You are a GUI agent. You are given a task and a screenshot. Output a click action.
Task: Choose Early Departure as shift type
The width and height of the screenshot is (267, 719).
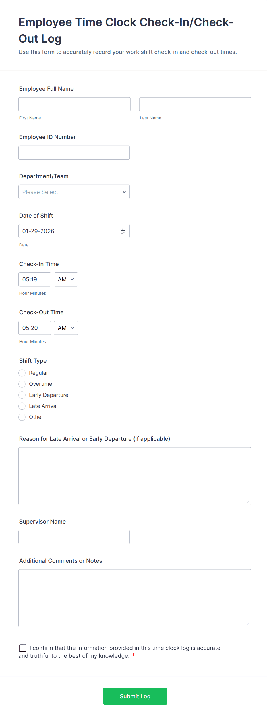22,395
